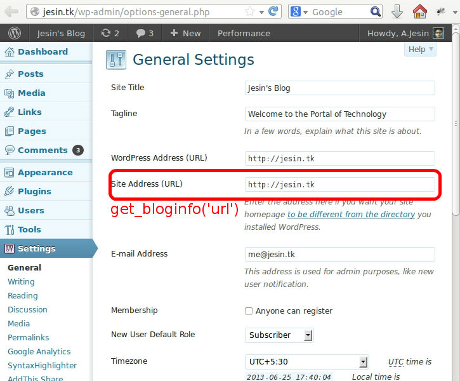Go to Permalinks settings

[x=28, y=338]
